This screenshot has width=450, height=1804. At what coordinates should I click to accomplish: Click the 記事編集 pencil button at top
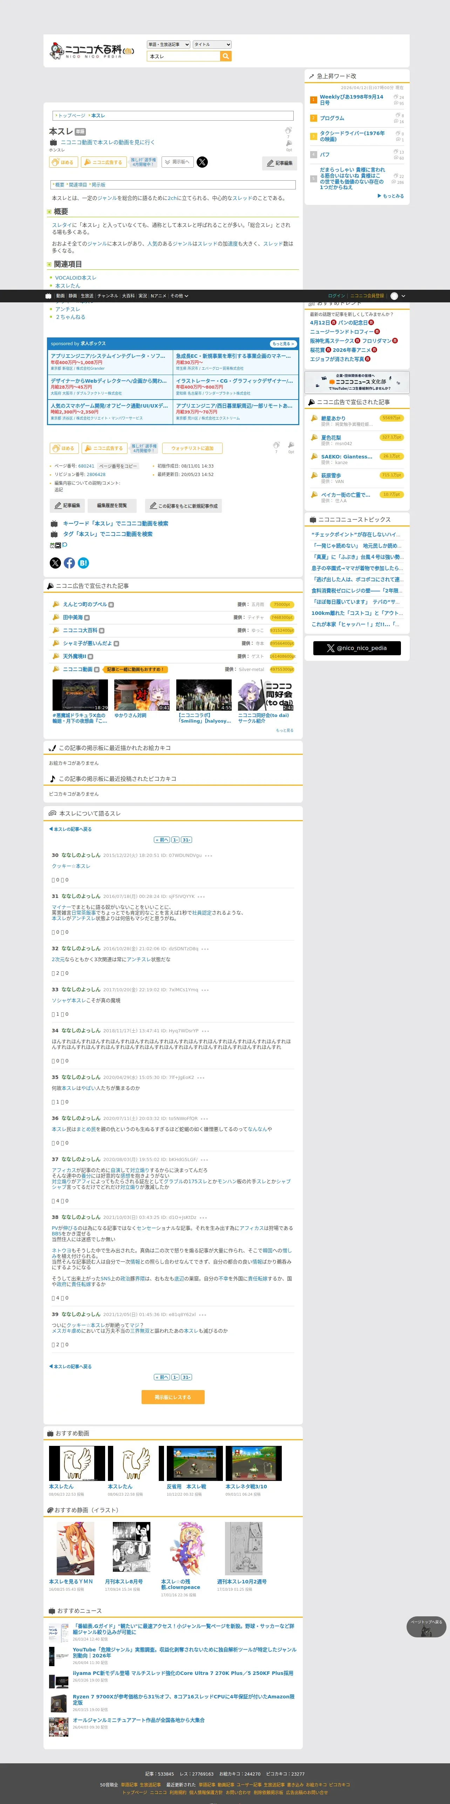pyautogui.click(x=280, y=163)
